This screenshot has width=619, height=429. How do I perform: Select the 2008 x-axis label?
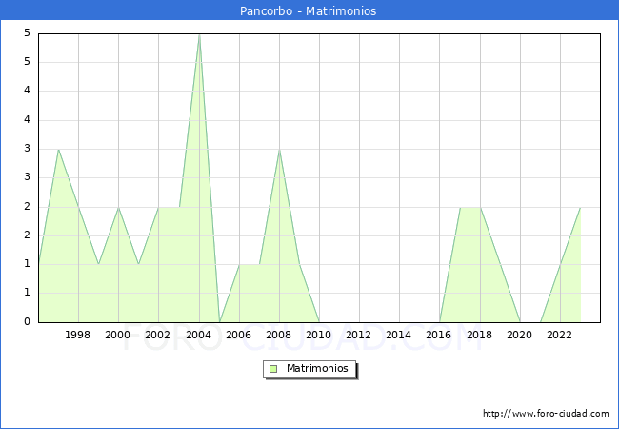pos(279,335)
